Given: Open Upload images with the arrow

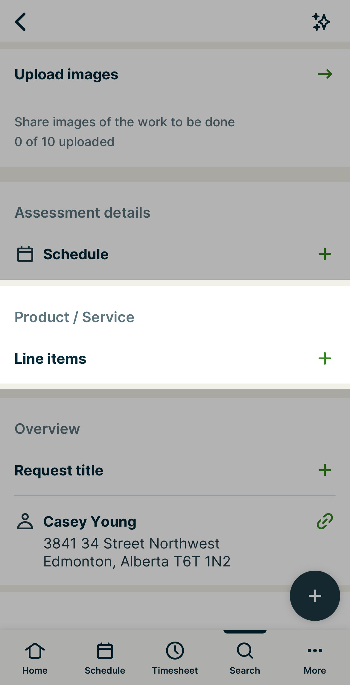Looking at the screenshot, I should coord(324,74).
